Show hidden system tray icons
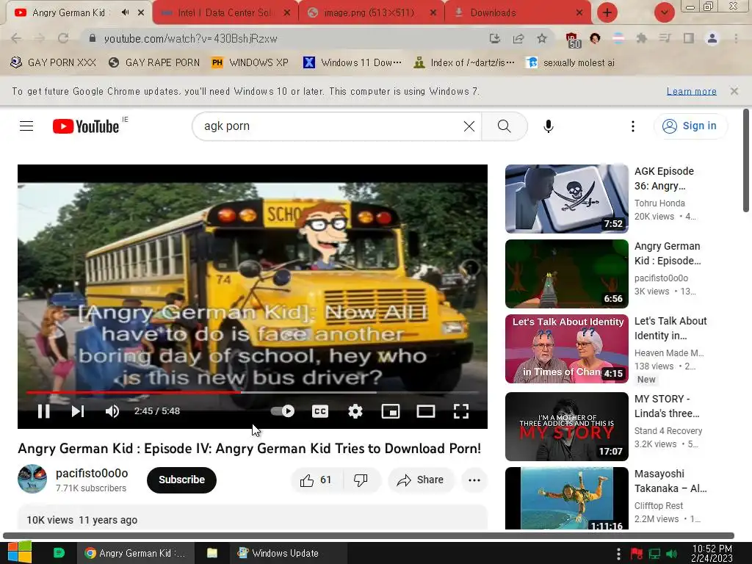The width and height of the screenshot is (752, 564). pyautogui.click(x=618, y=554)
